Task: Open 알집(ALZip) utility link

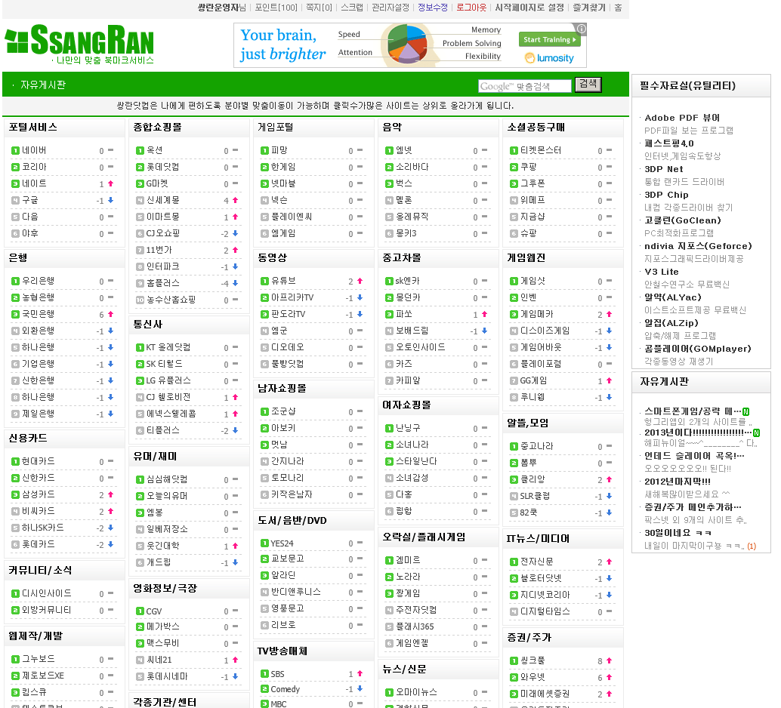Action: 671,322
